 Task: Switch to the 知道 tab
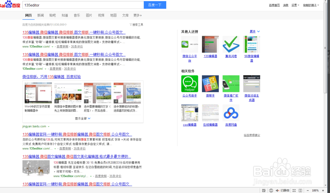tap(65, 15)
